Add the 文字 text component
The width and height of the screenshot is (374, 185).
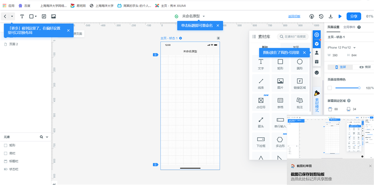click(x=261, y=64)
